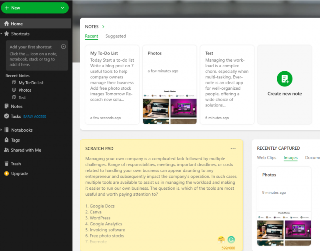Click the Upgrade label in sidebar

(x=19, y=174)
